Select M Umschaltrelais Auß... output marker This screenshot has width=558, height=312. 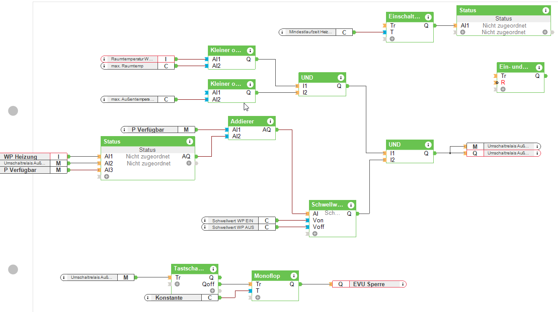tap(504, 146)
